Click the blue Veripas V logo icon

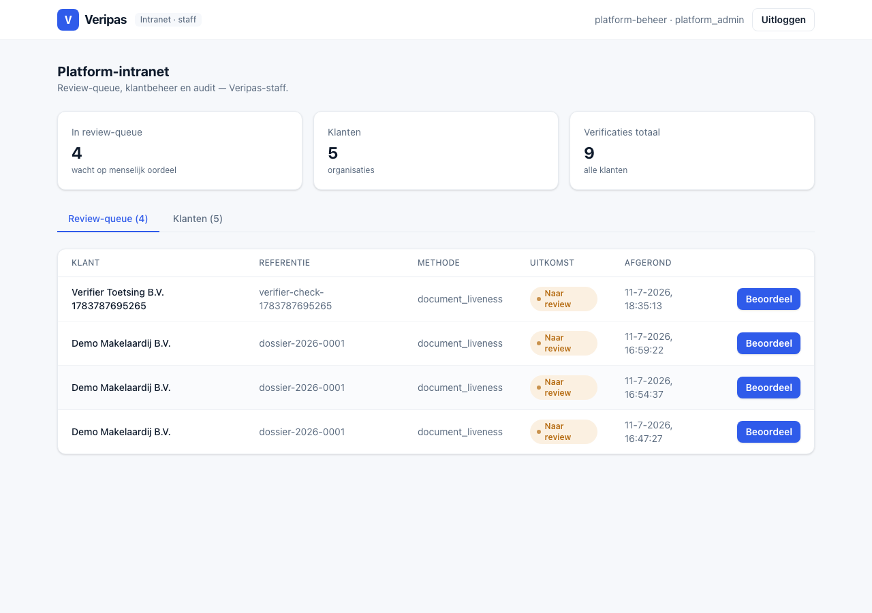[68, 20]
